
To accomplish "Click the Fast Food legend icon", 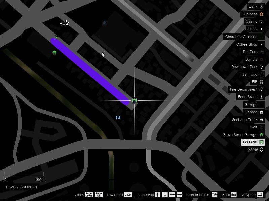I will coord(261,74).
